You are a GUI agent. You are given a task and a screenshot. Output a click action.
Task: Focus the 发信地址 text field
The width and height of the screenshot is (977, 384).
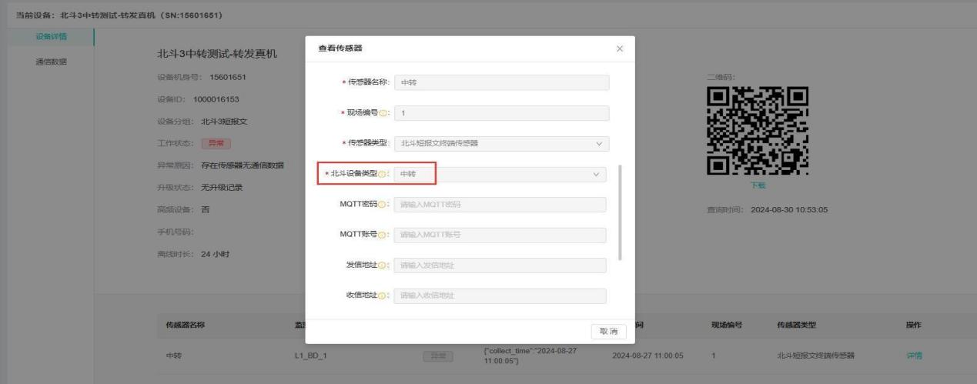499,265
